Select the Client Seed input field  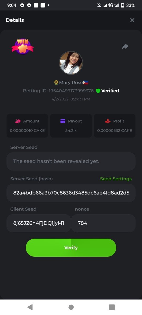point(39,223)
